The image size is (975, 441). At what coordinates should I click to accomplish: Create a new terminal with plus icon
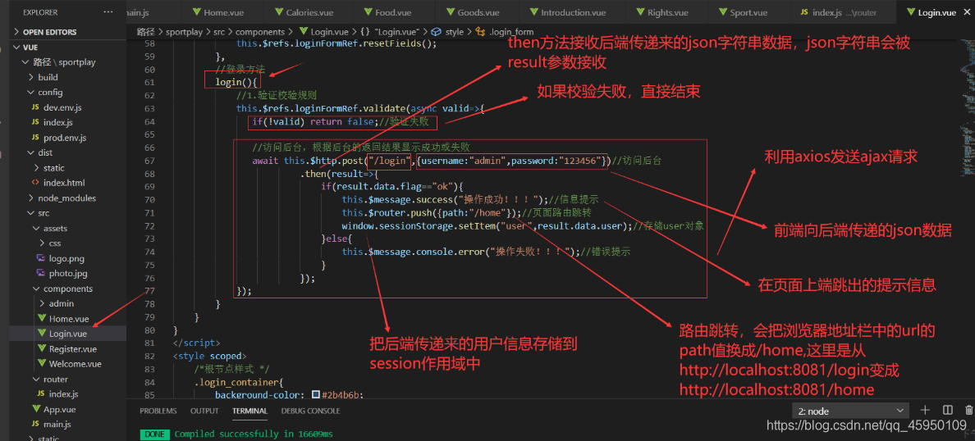(925, 411)
